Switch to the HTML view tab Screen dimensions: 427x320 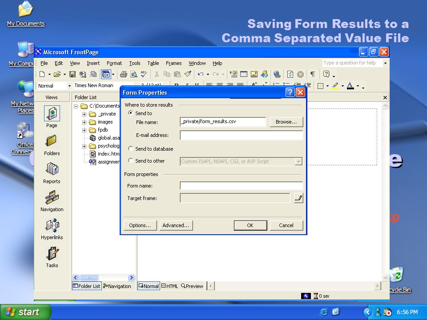pos(169,286)
